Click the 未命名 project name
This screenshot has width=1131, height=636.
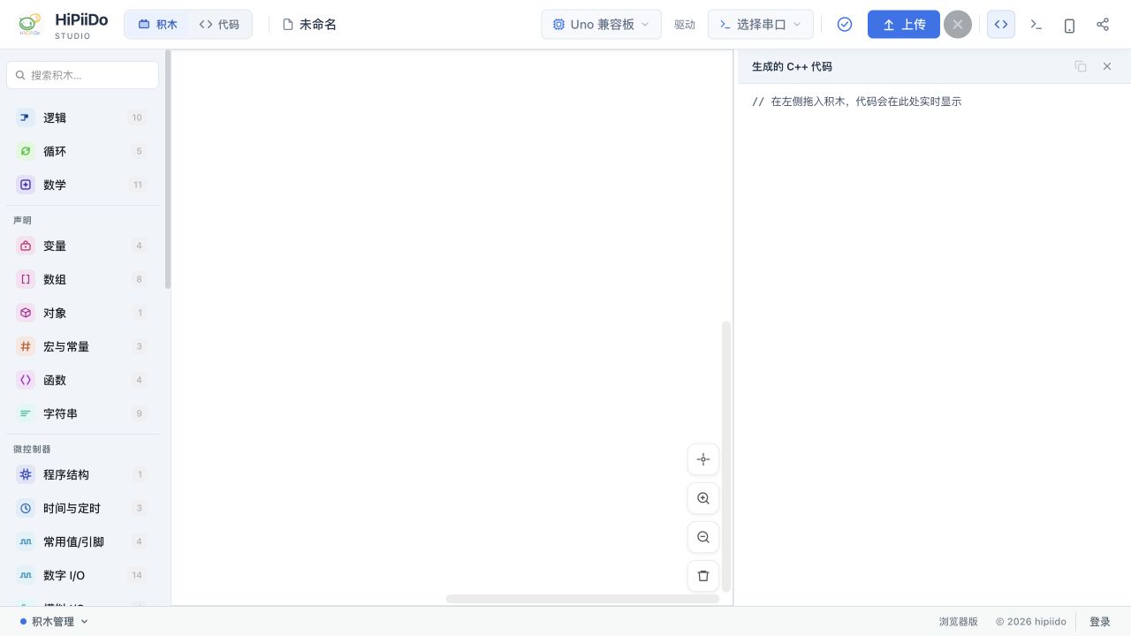309,25
